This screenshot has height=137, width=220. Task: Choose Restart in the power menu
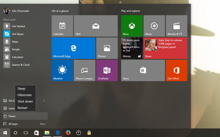25,108
